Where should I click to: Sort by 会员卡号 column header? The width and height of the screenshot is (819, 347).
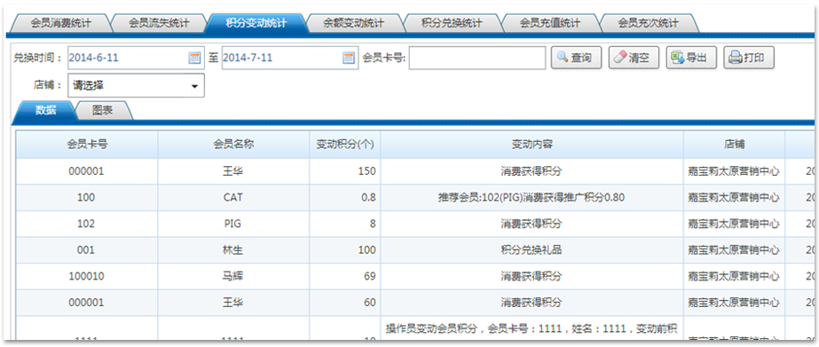pos(87,145)
